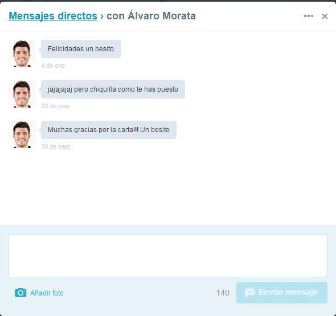Click the Enviar mensaje button
This screenshot has height=316, width=336.
pyautogui.click(x=282, y=293)
